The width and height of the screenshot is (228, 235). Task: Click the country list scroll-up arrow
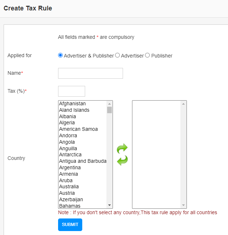[x=109, y=104]
